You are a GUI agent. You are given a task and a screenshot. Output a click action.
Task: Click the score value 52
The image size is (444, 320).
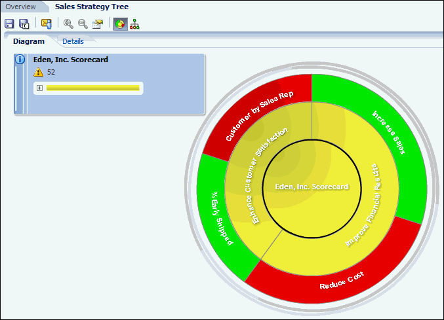[51, 72]
